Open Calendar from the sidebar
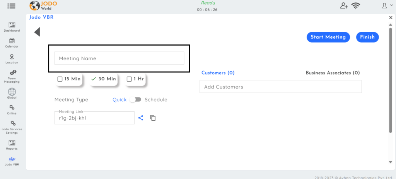This screenshot has height=179, width=396. point(12,43)
